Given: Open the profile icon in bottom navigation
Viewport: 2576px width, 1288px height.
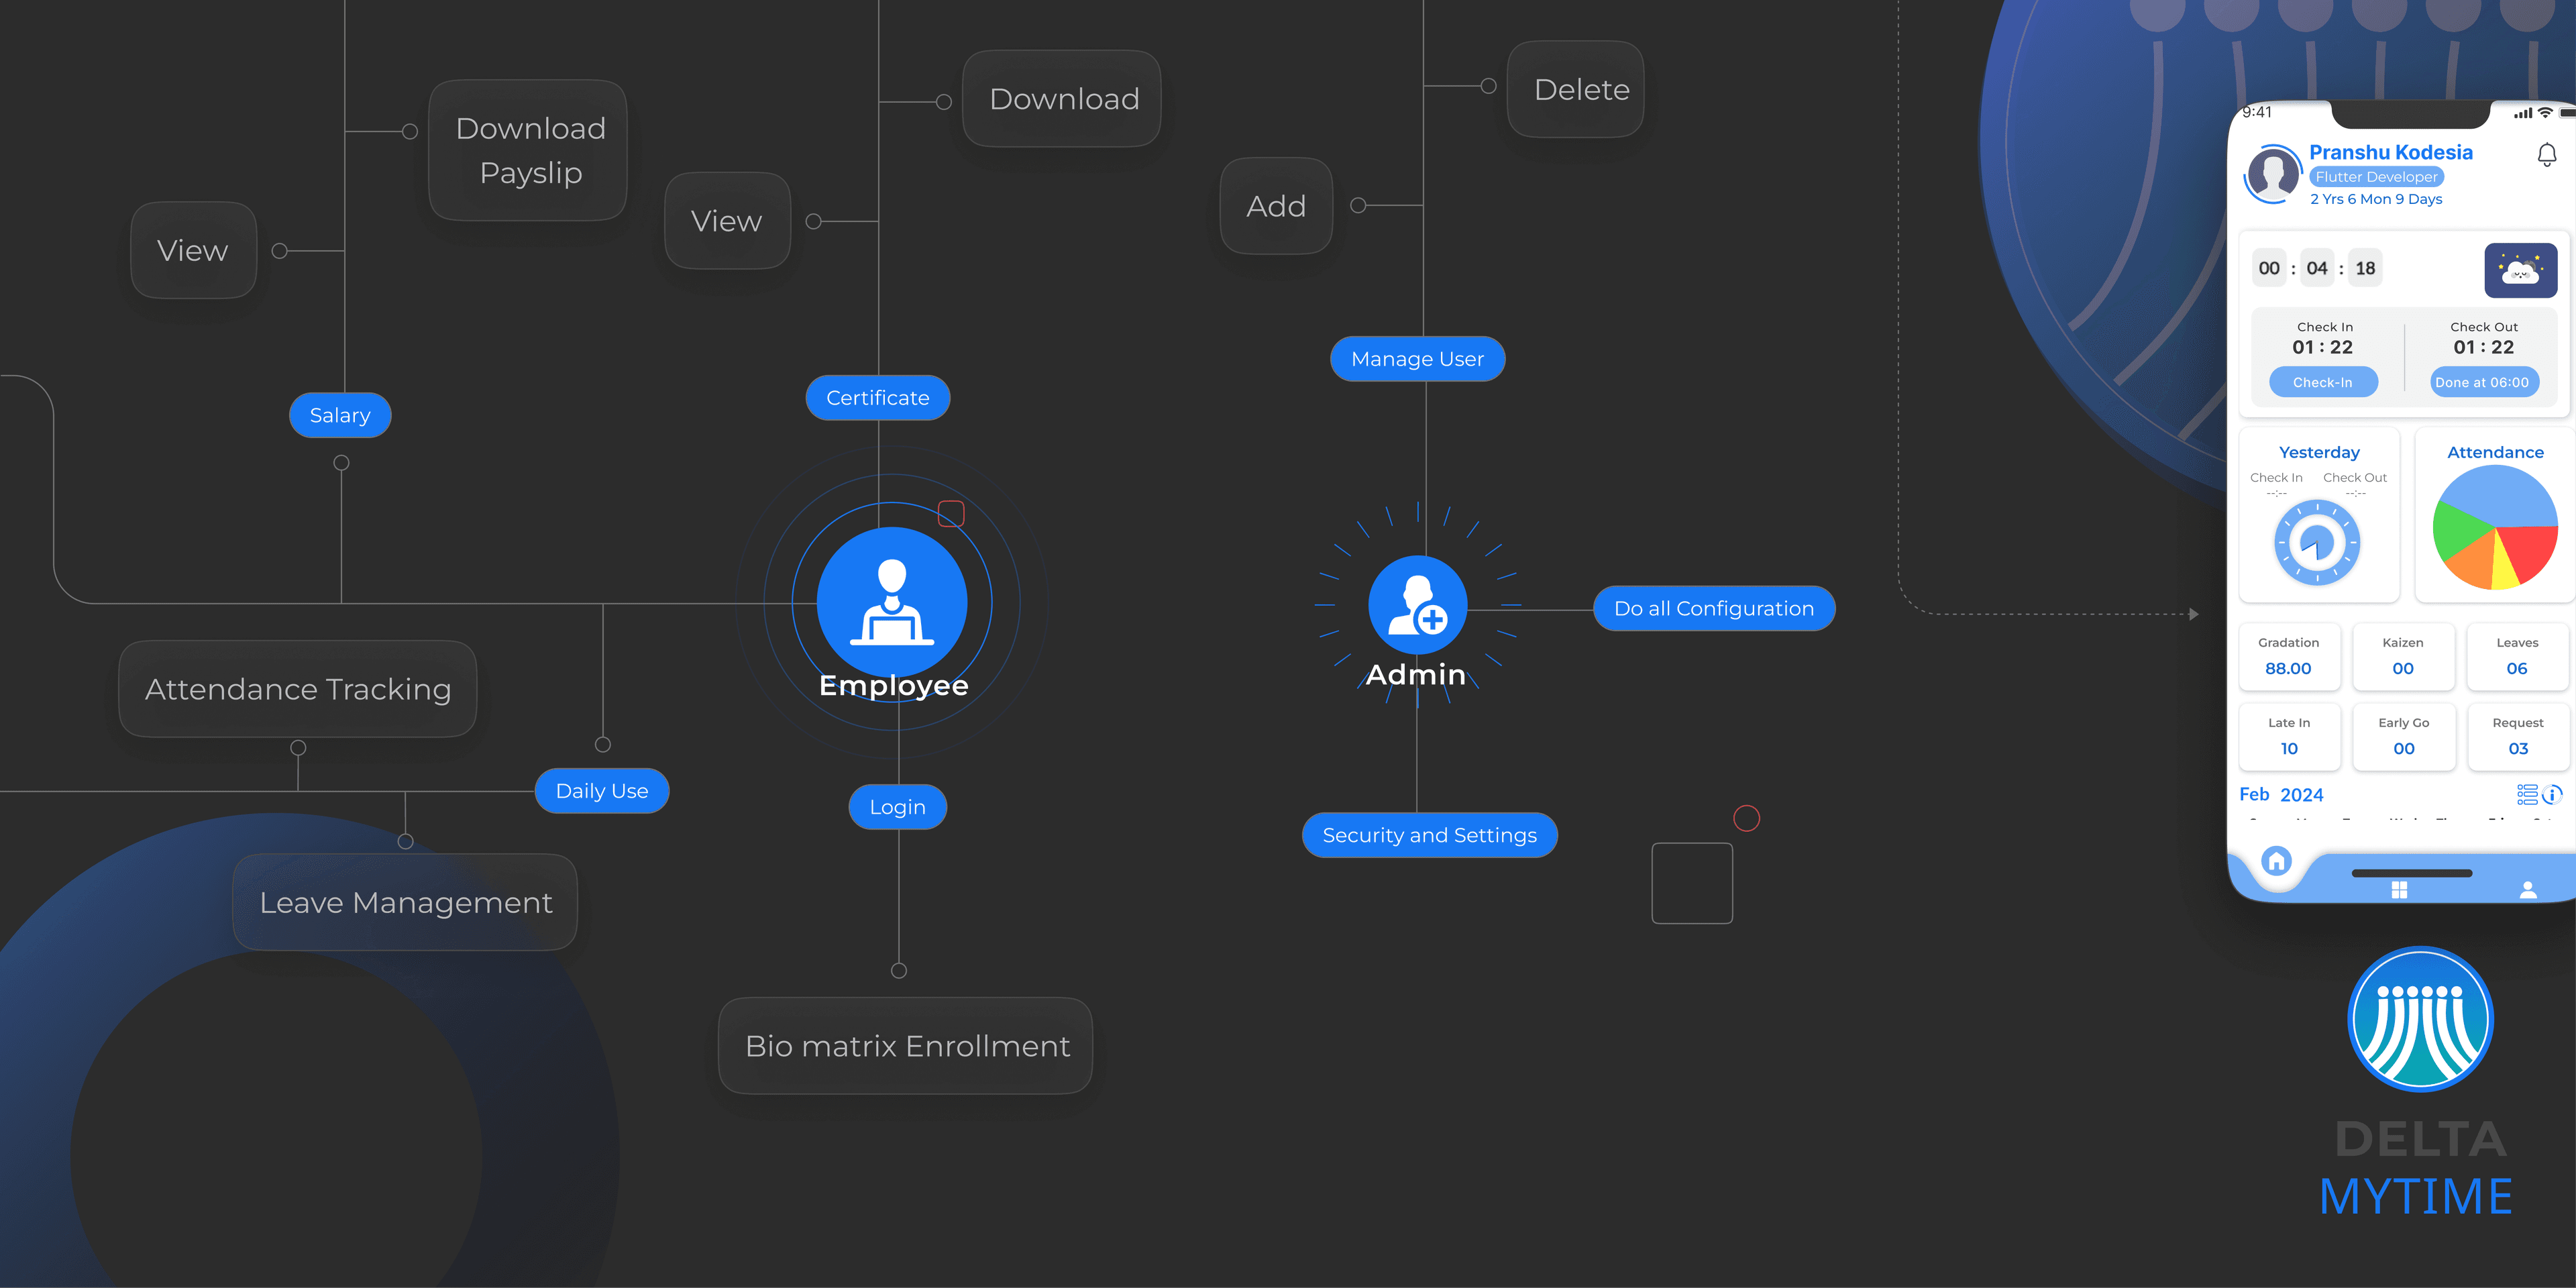Looking at the screenshot, I should pos(2529,892).
